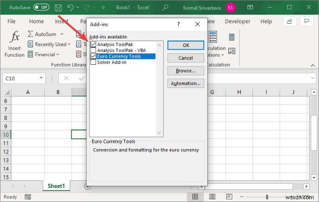Click the Calculation Options calculator icon
319x202 pixels.
(213, 37)
